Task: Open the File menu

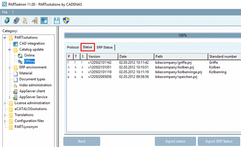Action: (5, 12)
